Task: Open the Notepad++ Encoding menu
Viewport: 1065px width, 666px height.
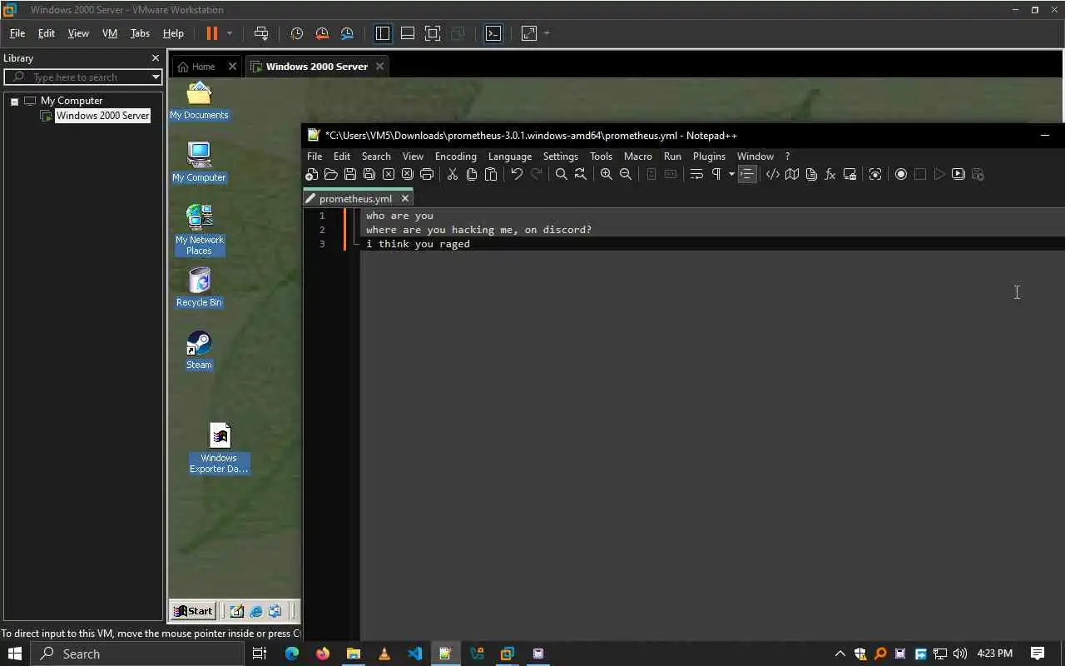Action: click(x=455, y=157)
